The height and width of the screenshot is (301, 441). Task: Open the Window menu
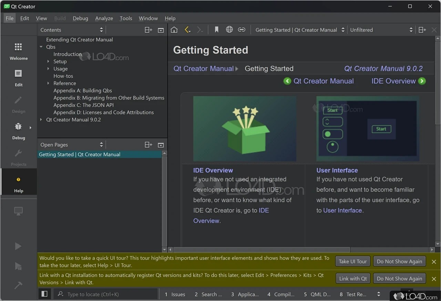[148, 18]
